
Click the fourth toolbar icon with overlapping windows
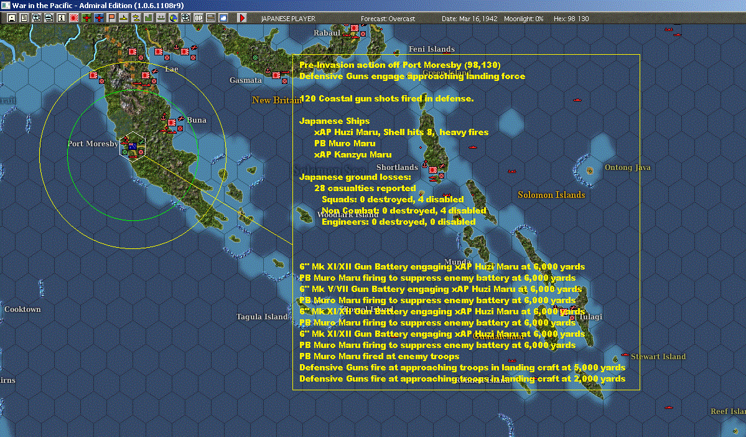pos(49,18)
